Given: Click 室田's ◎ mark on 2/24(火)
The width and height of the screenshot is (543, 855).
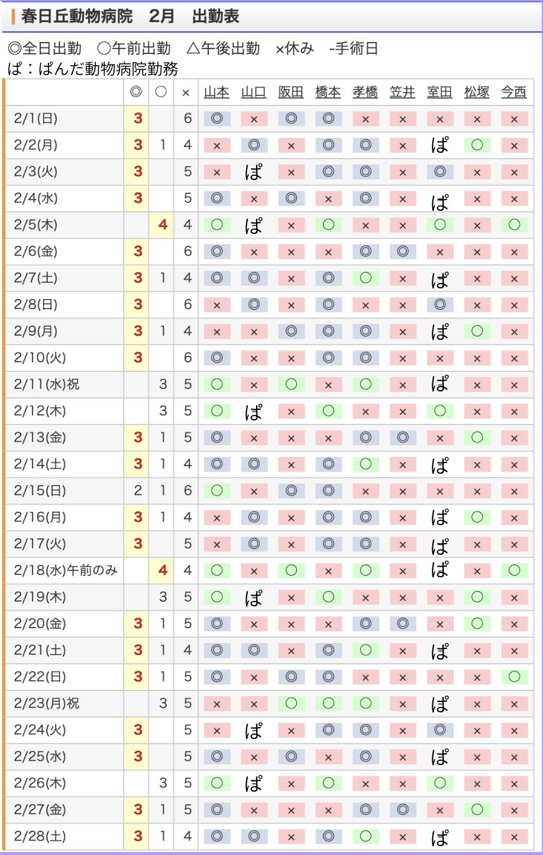Looking at the screenshot, I should coord(439,730).
